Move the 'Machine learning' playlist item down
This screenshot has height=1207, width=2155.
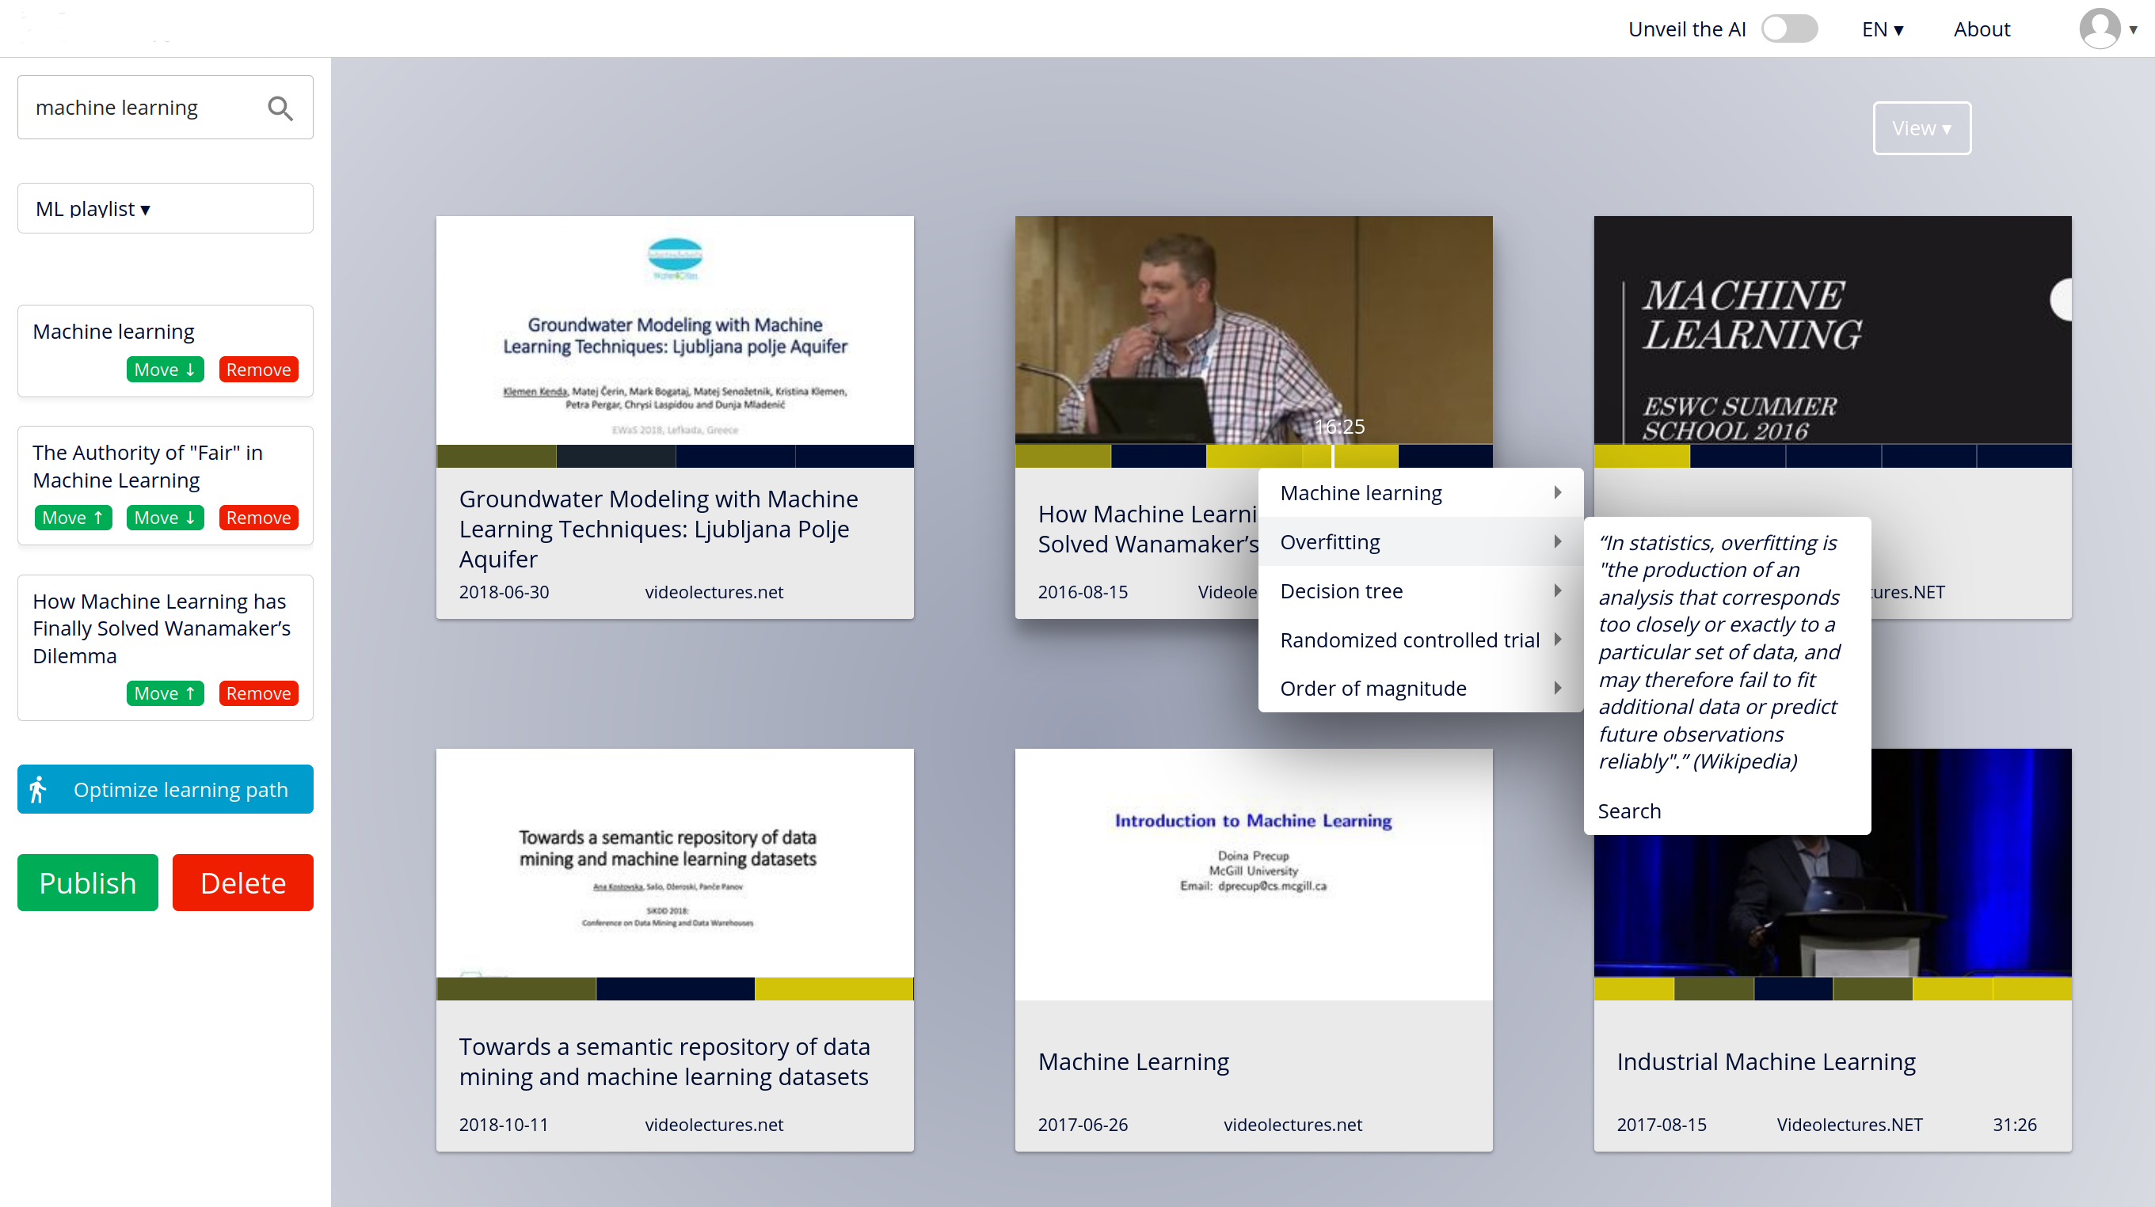coord(165,370)
